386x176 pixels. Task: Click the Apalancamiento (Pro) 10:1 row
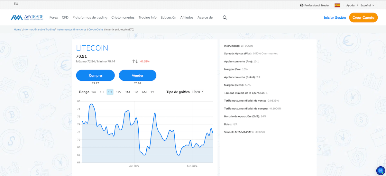pyautogui.click(x=242, y=61)
